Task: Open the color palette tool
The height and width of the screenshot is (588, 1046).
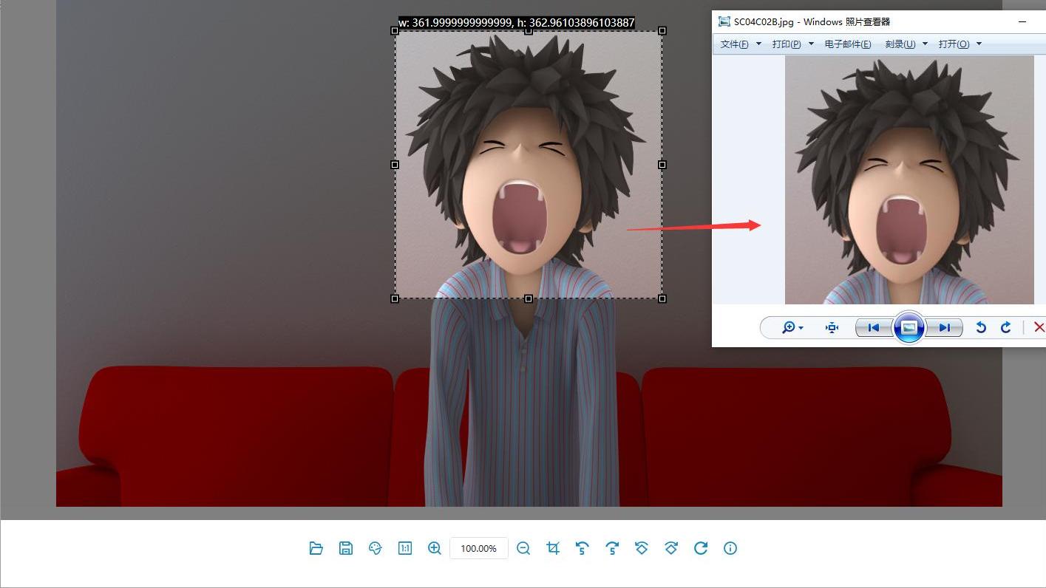Action: (x=376, y=548)
